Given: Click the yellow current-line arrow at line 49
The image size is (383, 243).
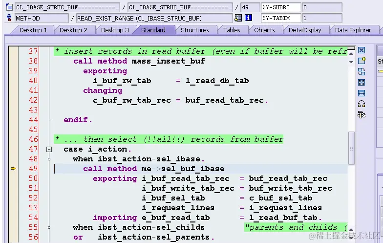Looking at the screenshot, I should pos(14,168).
